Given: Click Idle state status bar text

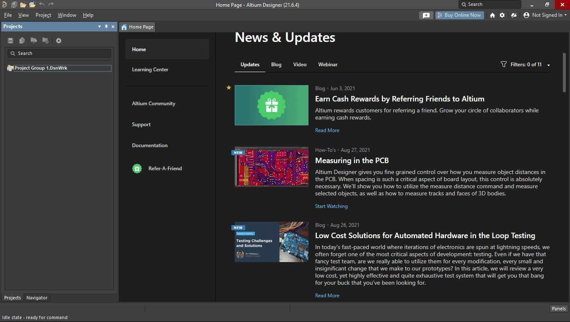Looking at the screenshot, I should [x=35, y=317].
